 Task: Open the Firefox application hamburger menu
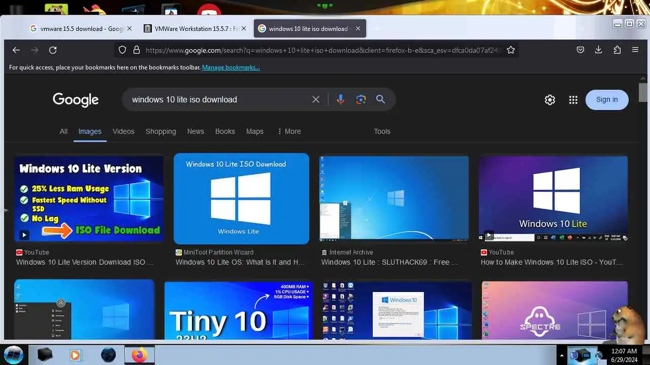(x=635, y=50)
